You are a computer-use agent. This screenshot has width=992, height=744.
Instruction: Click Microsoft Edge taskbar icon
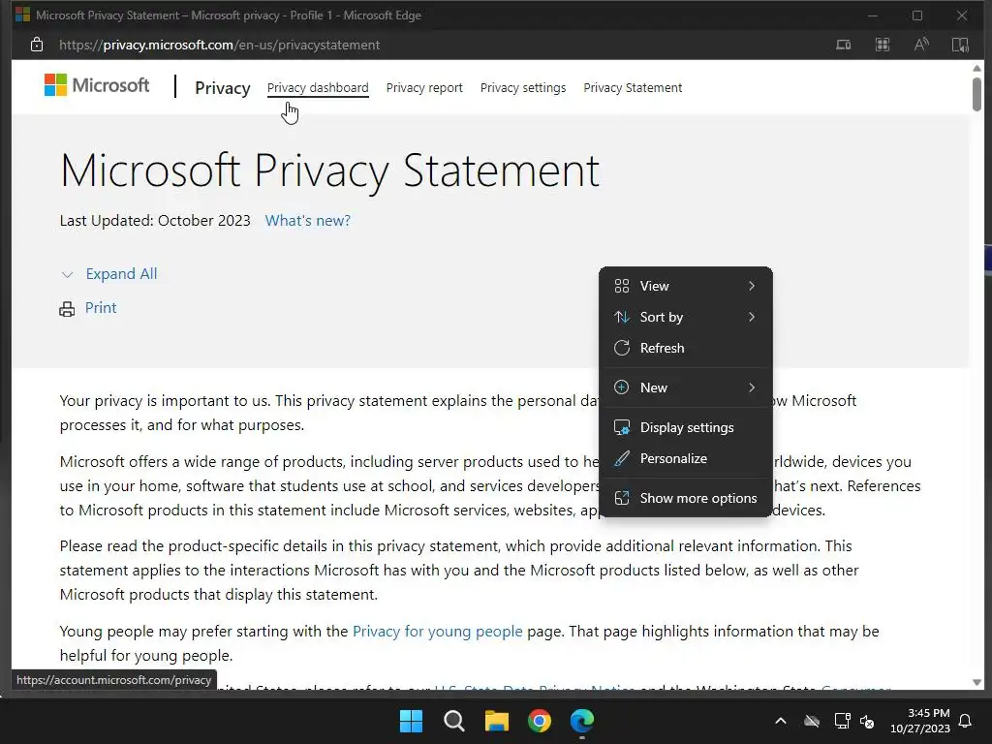(582, 721)
